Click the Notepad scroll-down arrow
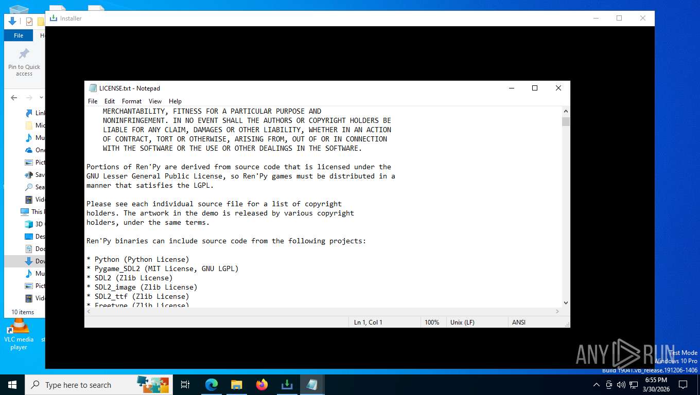Image resolution: width=700 pixels, height=395 pixels. click(x=566, y=303)
